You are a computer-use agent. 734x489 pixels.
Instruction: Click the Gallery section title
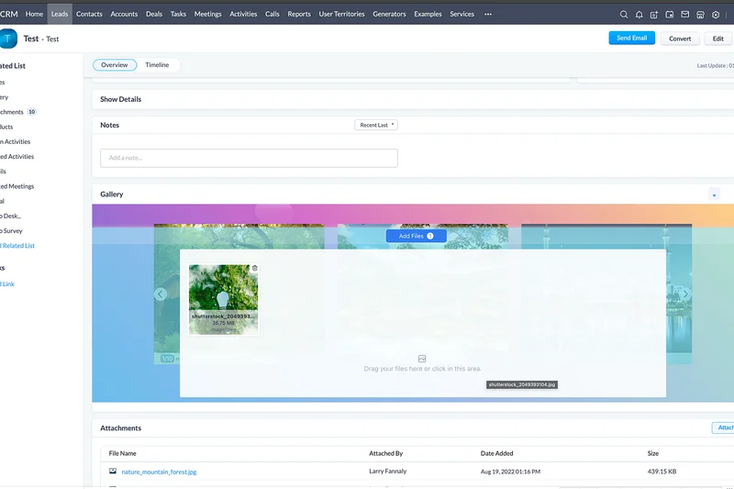pyautogui.click(x=111, y=194)
